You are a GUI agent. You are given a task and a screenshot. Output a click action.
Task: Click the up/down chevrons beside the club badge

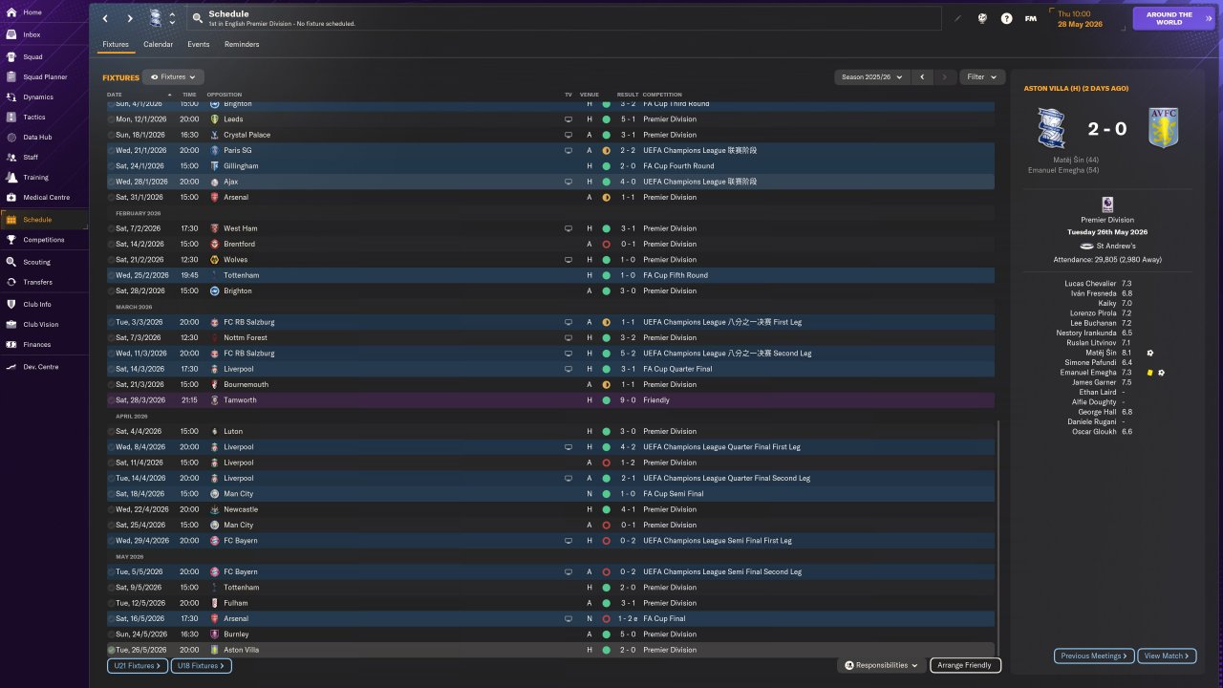(x=172, y=18)
